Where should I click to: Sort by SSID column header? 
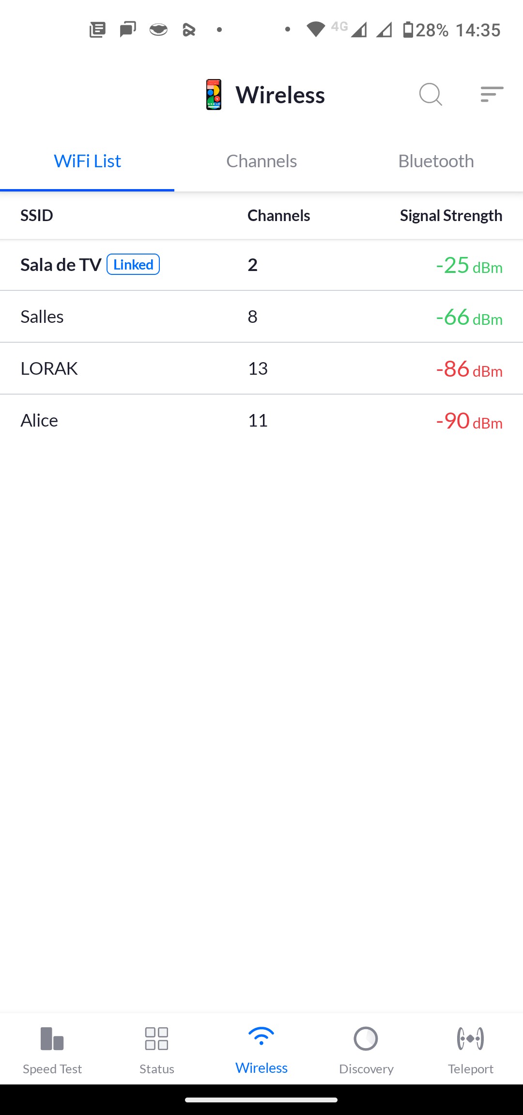tap(37, 215)
